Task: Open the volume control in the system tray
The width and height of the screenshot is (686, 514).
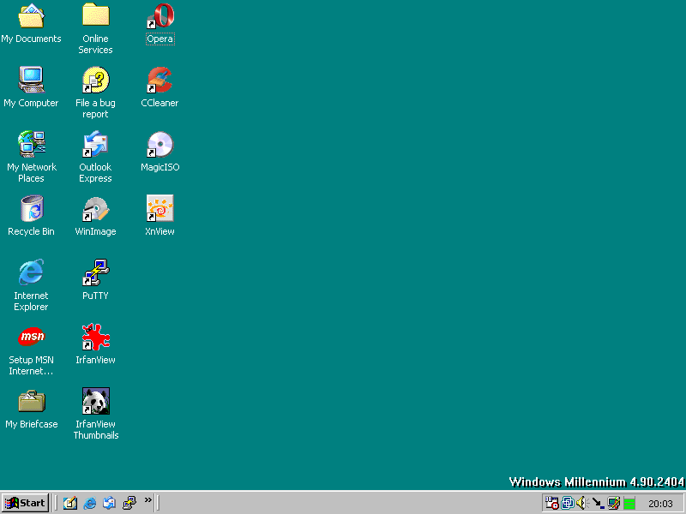Action: point(581,503)
